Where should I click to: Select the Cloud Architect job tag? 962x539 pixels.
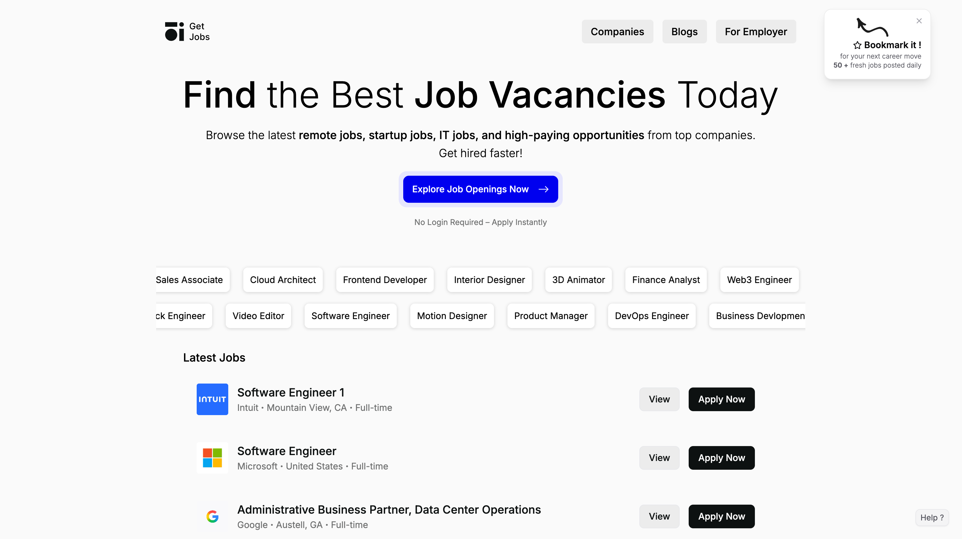coord(283,280)
